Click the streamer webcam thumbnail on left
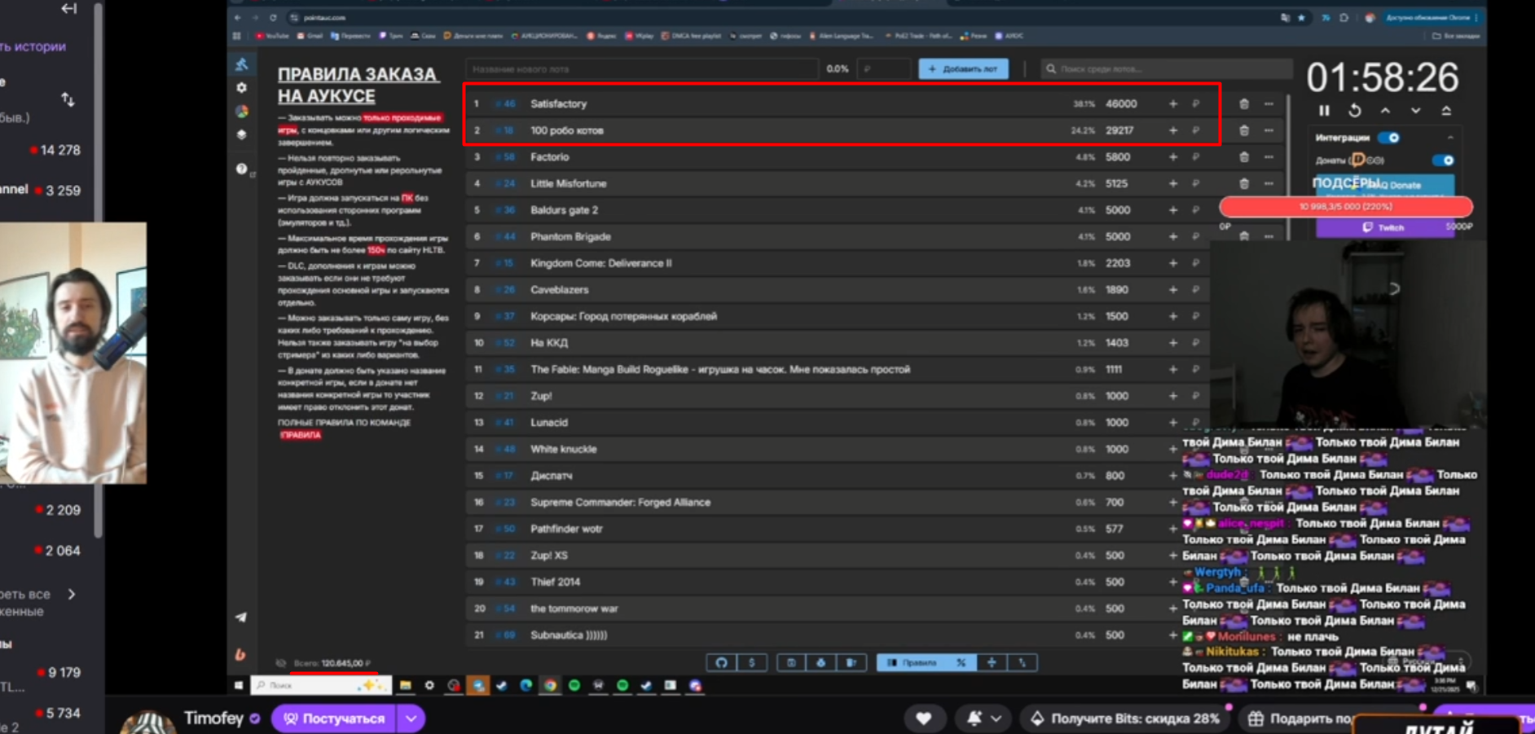This screenshot has height=734, width=1535. point(73,353)
